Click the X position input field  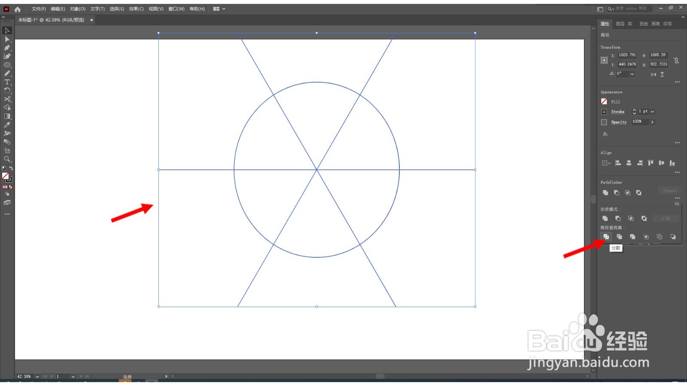click(x=627, y=55)
